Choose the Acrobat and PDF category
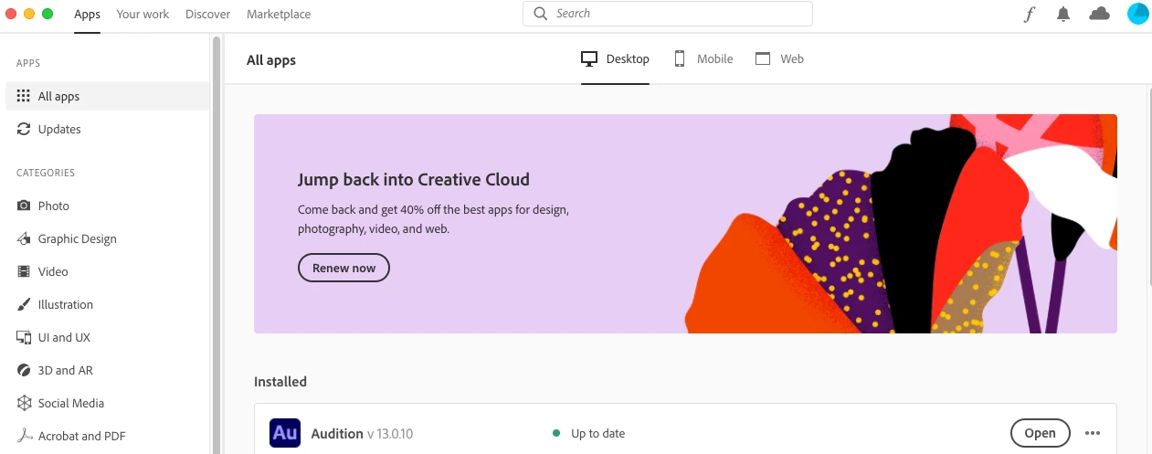Screen dimensions: 1152x454 click(x=107, y=436)
